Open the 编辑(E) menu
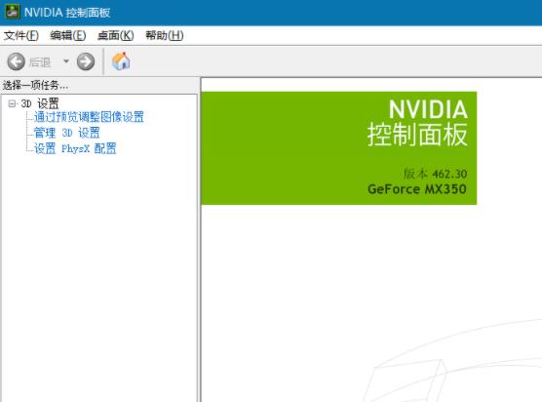Screen dimensions: 542x402 pos(68,35)
